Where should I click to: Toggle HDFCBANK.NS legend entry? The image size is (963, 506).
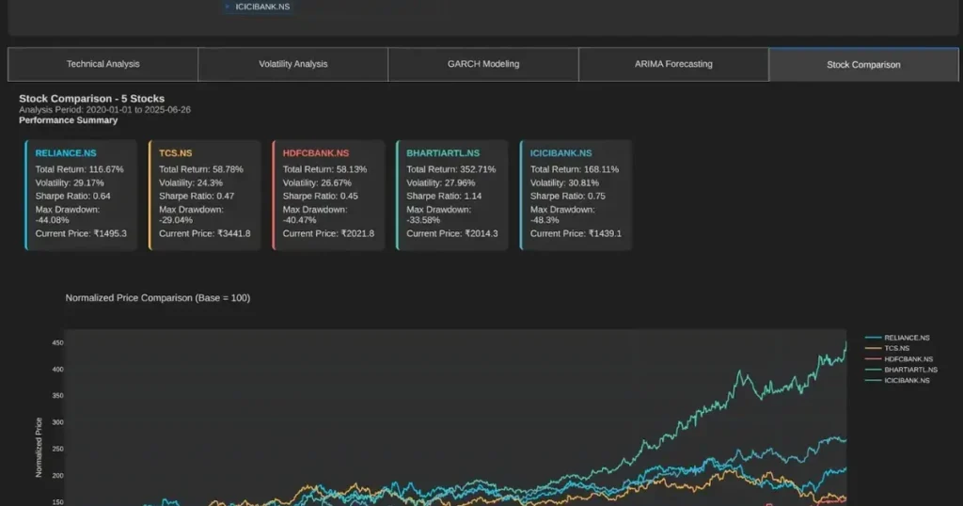(908, 359)
